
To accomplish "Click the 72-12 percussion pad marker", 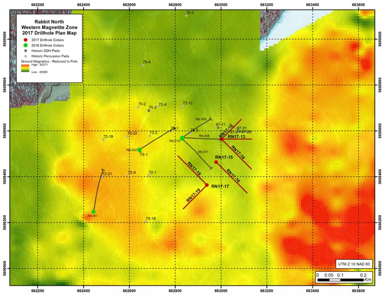I will pos(183,106).
